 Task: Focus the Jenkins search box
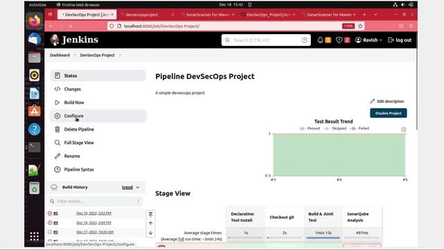266,40
